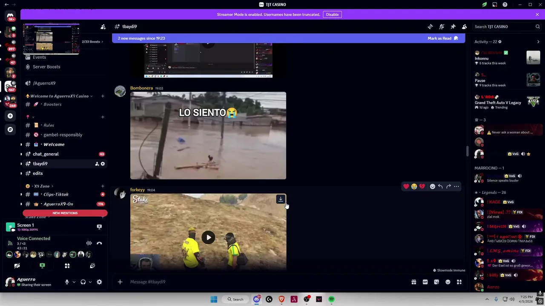Turn on camera in voice panel
Image resolution: width=545 pixels, height=306 pixels.
point(17,266)
